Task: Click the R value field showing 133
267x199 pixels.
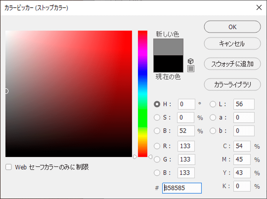Action: click(x=186, y=146)
